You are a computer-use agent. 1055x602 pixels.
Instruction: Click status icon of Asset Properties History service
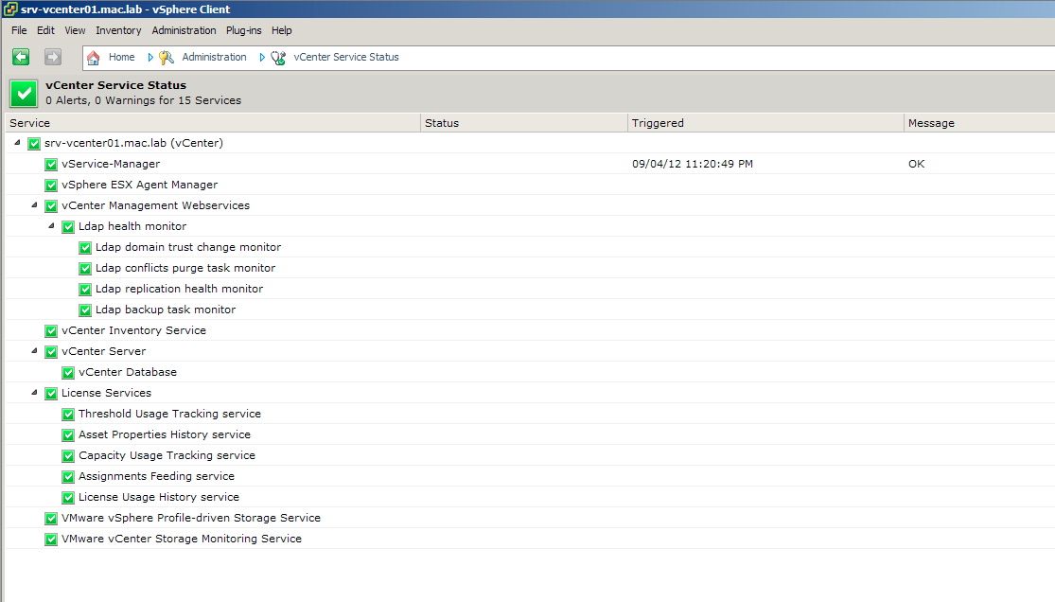(x=68, y=435)
